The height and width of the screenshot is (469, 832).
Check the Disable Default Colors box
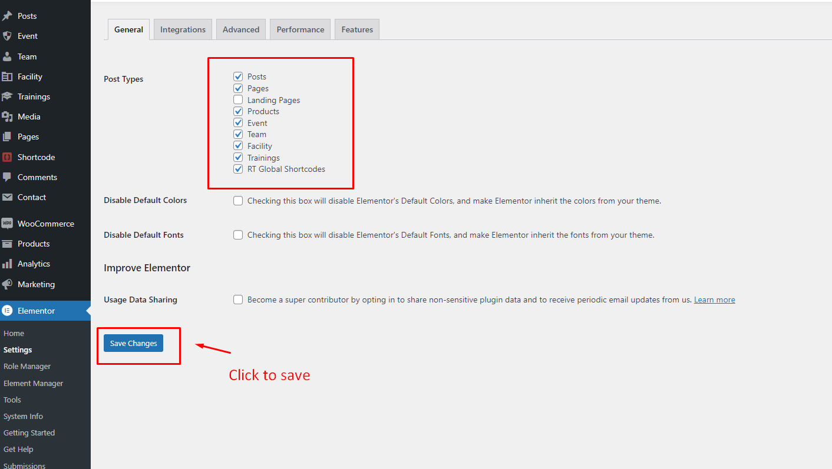tap(238, 201)
